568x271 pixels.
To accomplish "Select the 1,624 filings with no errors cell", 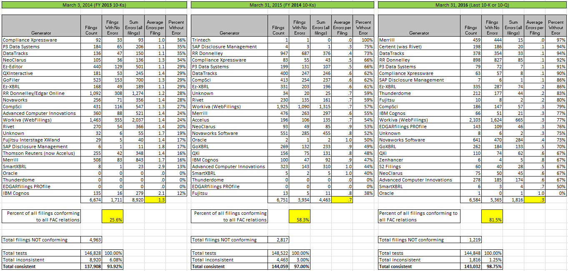I will click(492, 120).
